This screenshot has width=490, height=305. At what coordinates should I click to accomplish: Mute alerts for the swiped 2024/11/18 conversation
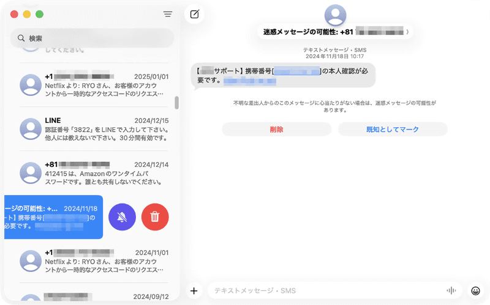(x=122, y=217)
